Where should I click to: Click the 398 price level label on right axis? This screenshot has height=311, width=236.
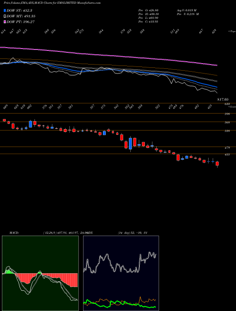pyautogui.click(x=227, y=114)
